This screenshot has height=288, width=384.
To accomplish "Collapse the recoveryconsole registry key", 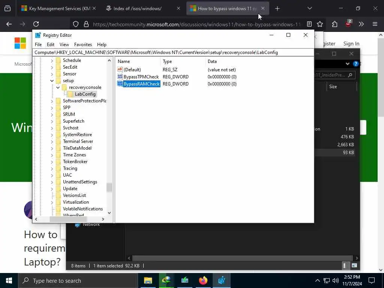I will 58,87.
